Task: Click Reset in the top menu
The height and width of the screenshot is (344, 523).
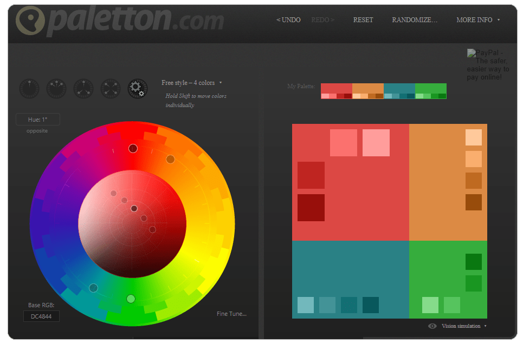Action: [363, 20]
